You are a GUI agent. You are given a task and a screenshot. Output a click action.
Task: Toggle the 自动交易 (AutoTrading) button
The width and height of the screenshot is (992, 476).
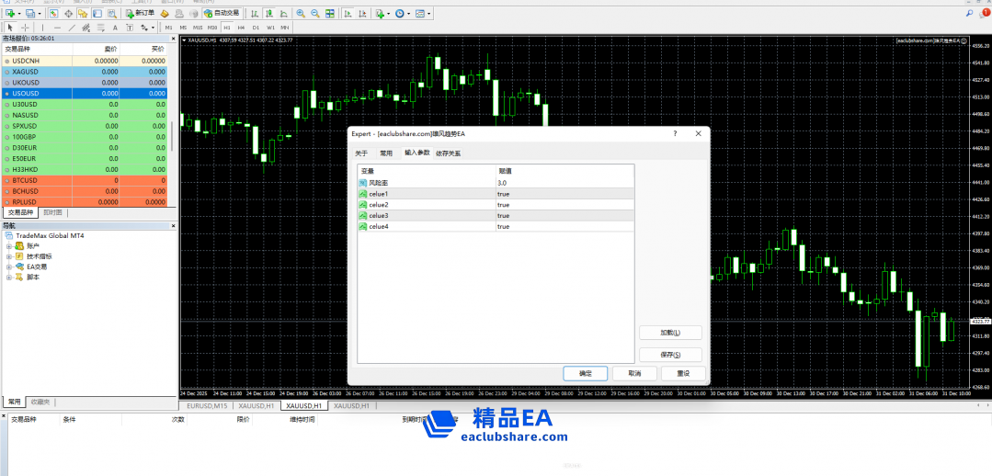pyautogui.click(x=220, y=14)
